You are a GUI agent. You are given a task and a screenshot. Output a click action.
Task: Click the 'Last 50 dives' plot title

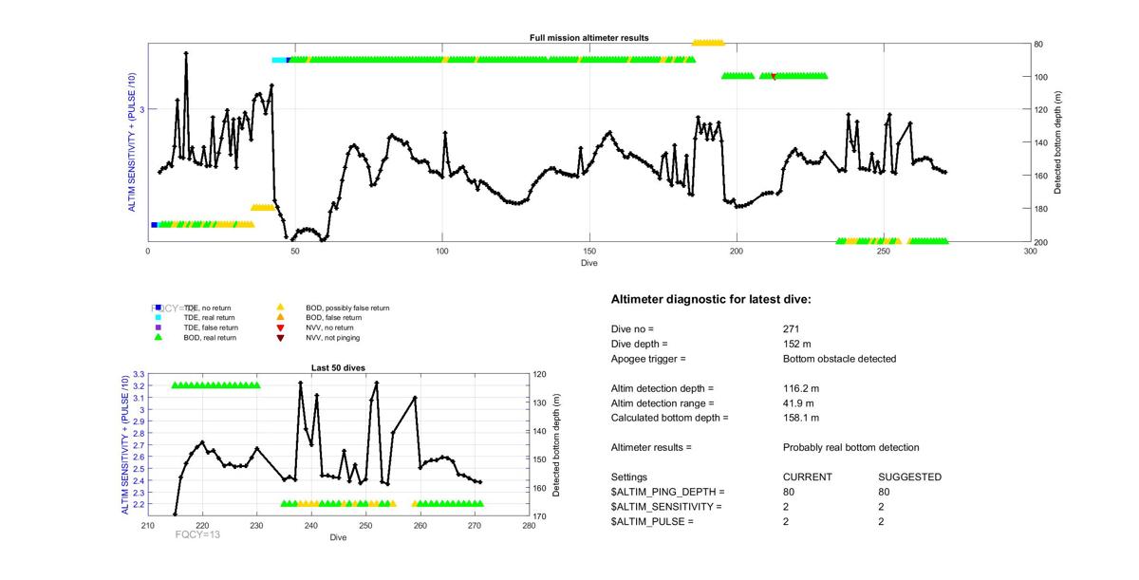pyautogui.click(x=339, y=367)
